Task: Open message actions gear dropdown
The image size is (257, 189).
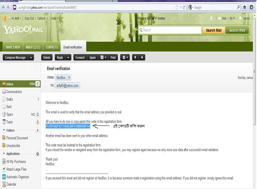Action: (125, 57)
